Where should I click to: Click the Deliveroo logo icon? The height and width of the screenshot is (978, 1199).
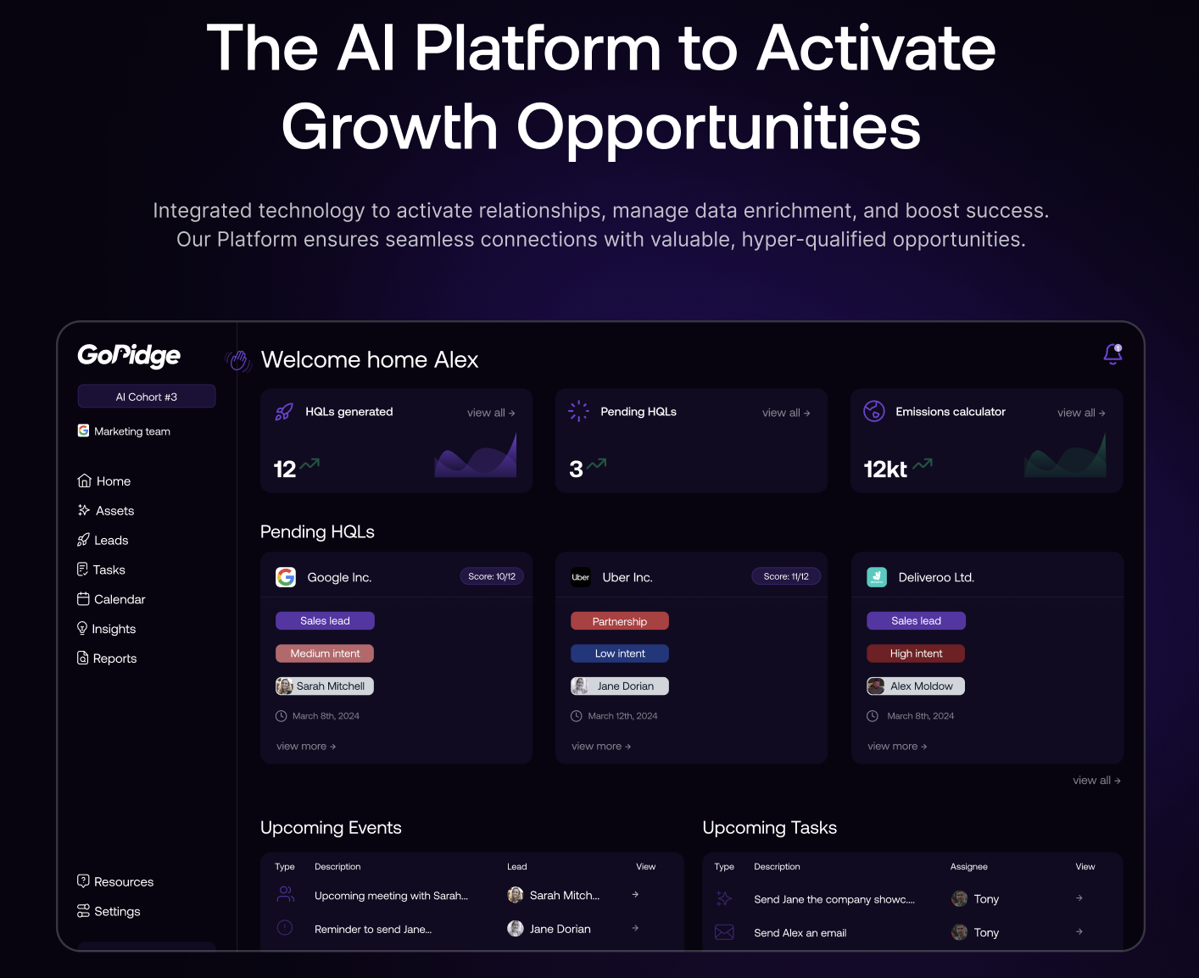pyautogui.click(x=877, y=577)
